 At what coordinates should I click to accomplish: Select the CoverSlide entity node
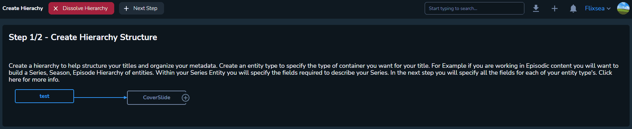pos(156,98)
